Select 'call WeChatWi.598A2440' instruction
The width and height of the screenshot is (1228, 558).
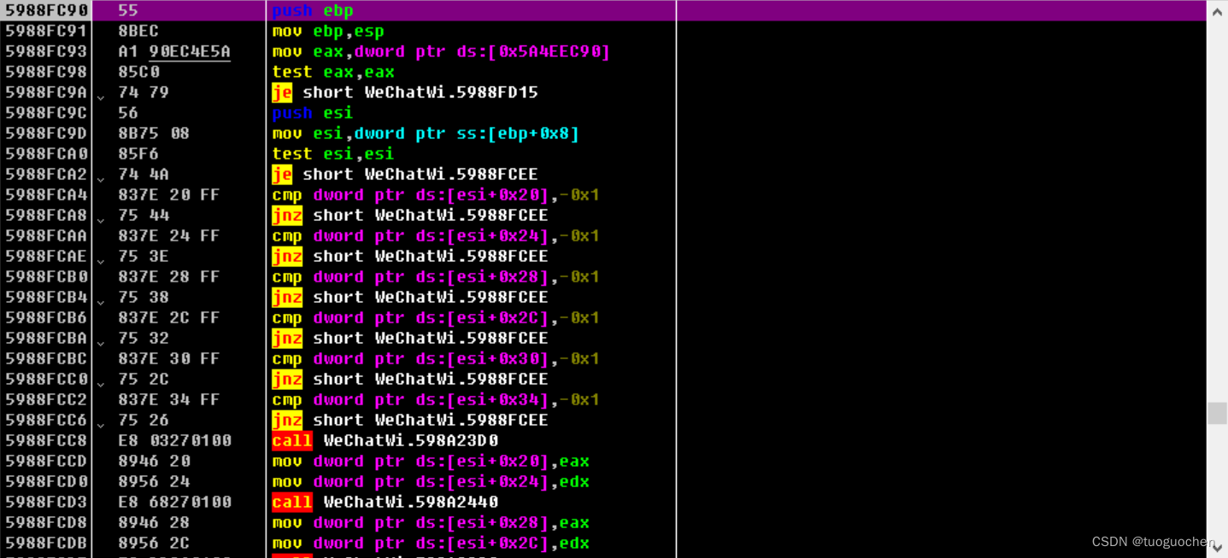pyautogui.click(x=385, y=502)
